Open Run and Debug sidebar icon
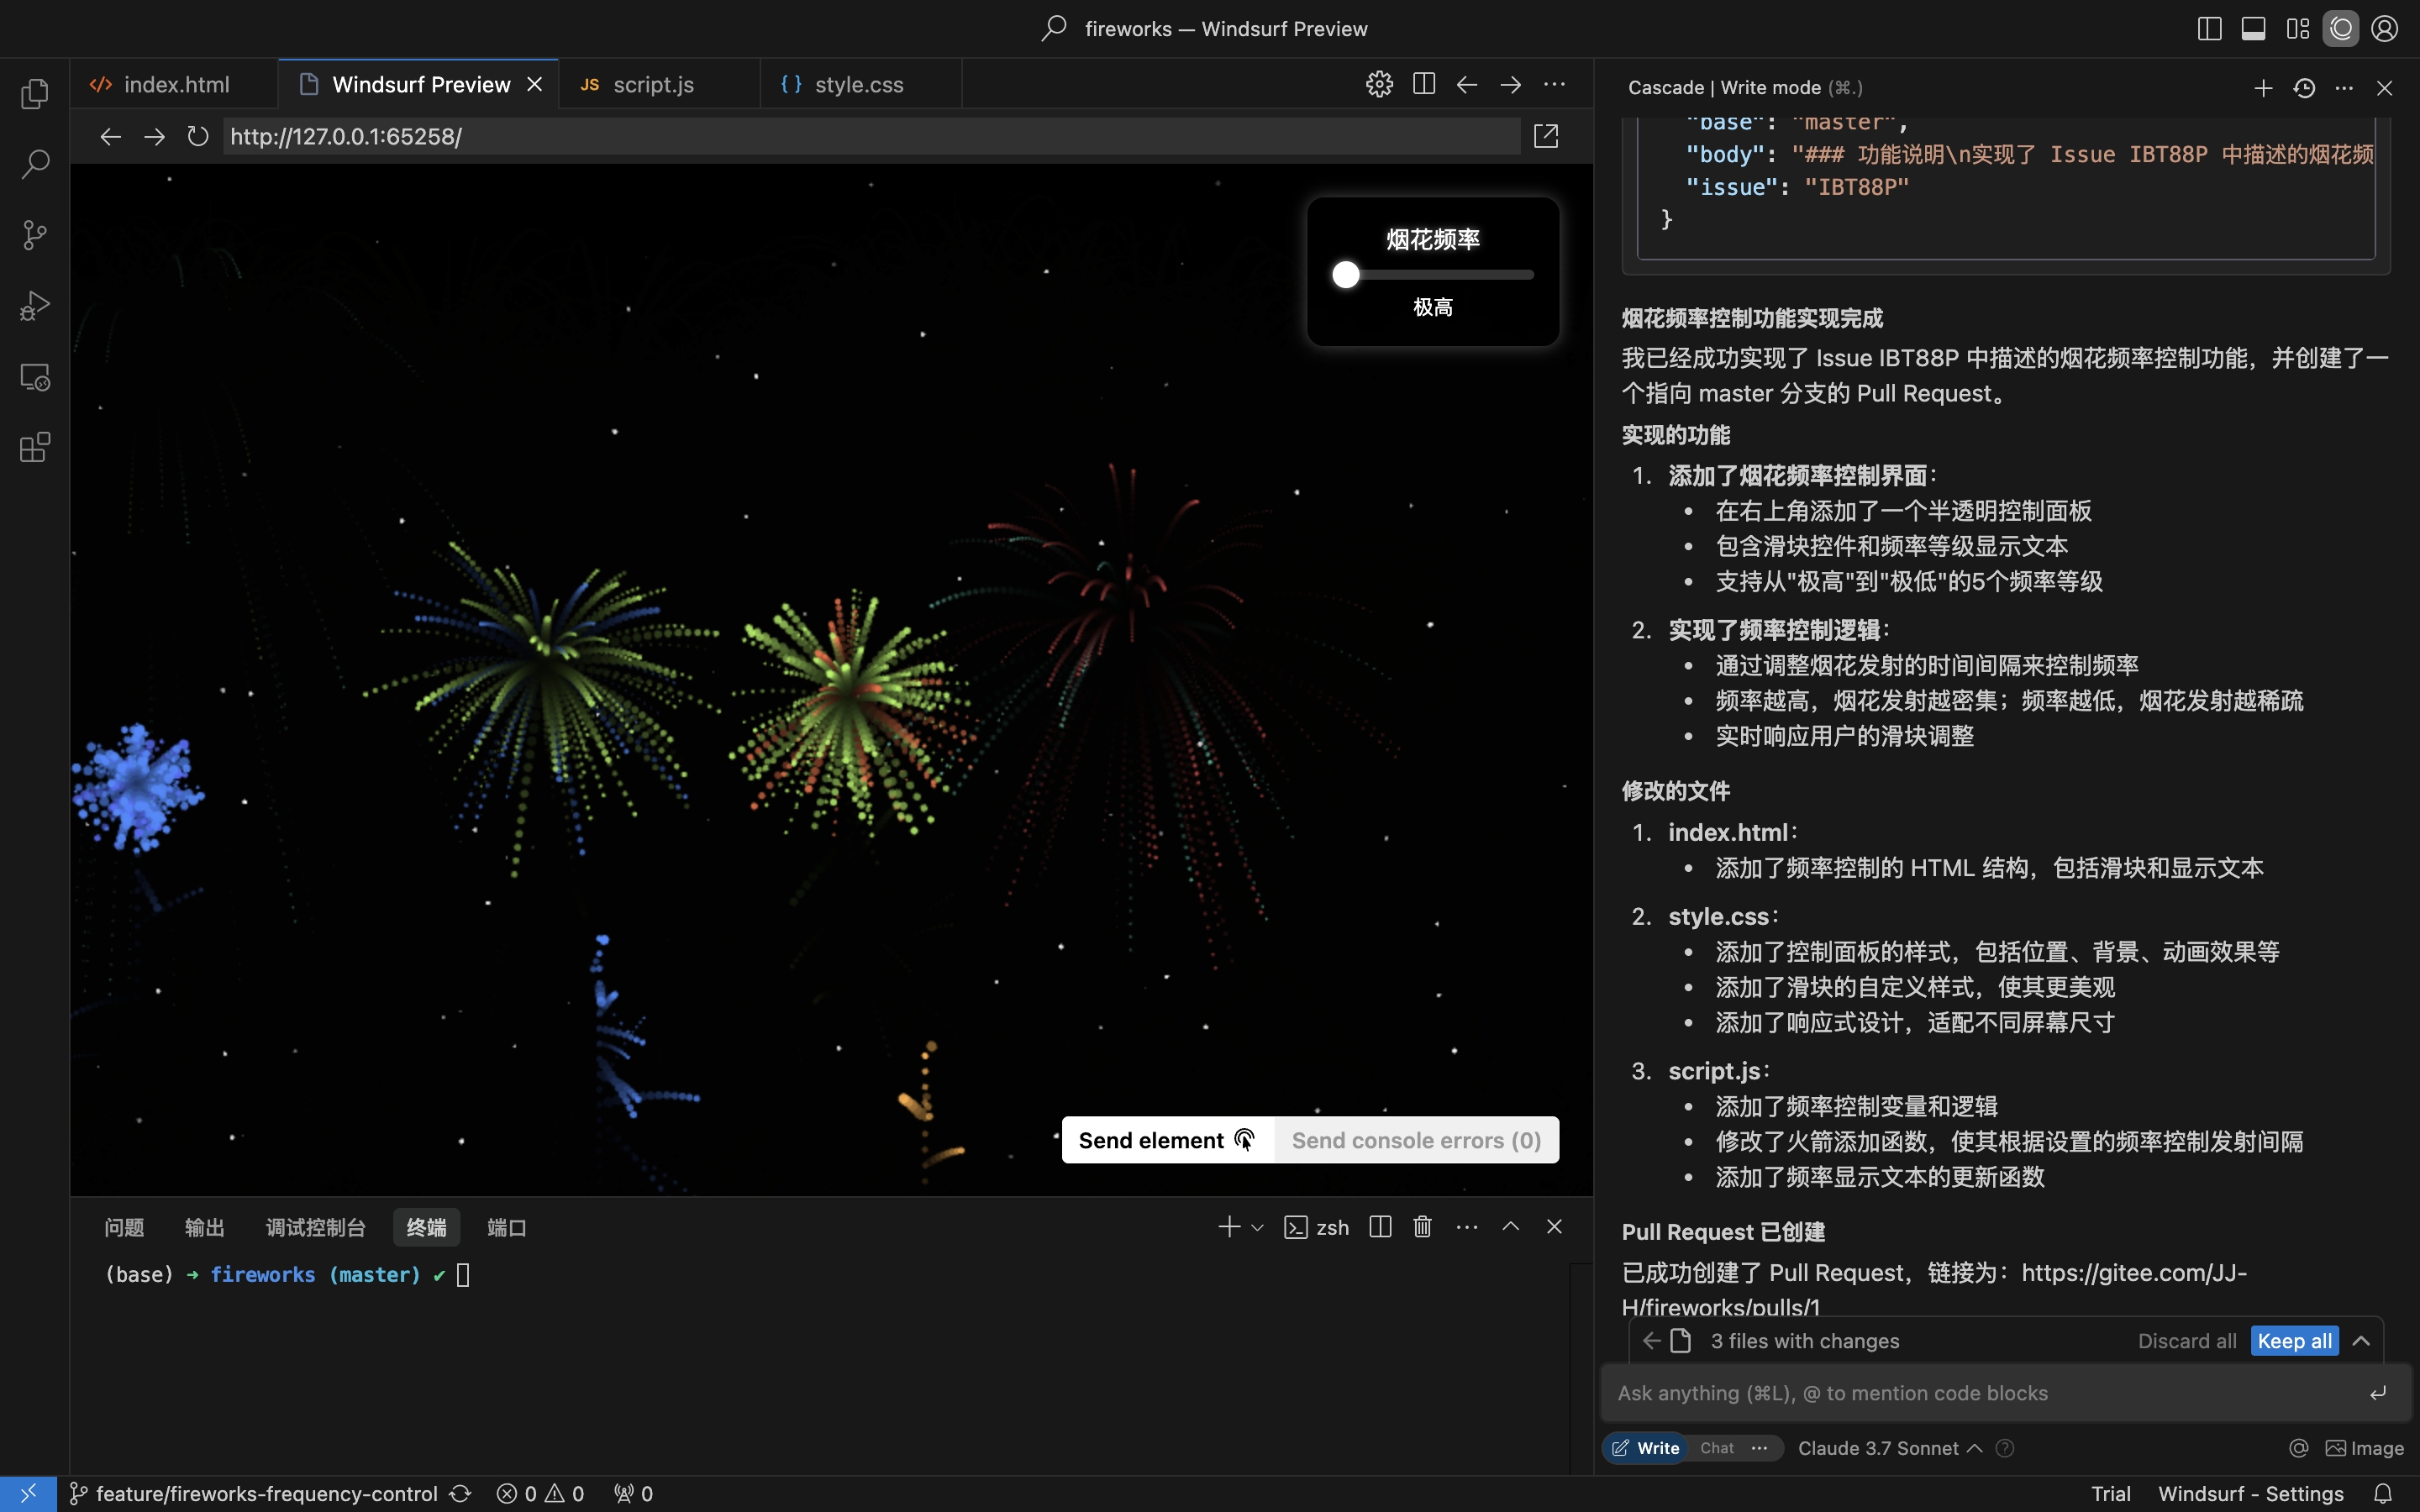 point(35,306)
